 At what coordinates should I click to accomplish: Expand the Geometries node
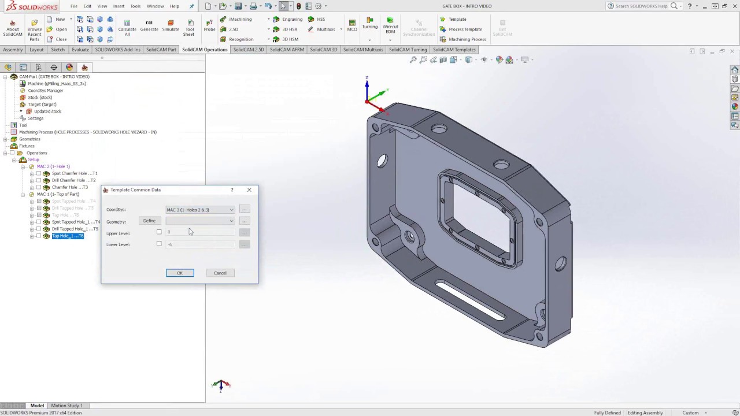[x=5, y=139]
